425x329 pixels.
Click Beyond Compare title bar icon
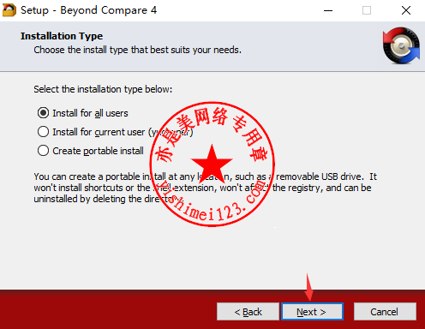click(x=9, y=10)
